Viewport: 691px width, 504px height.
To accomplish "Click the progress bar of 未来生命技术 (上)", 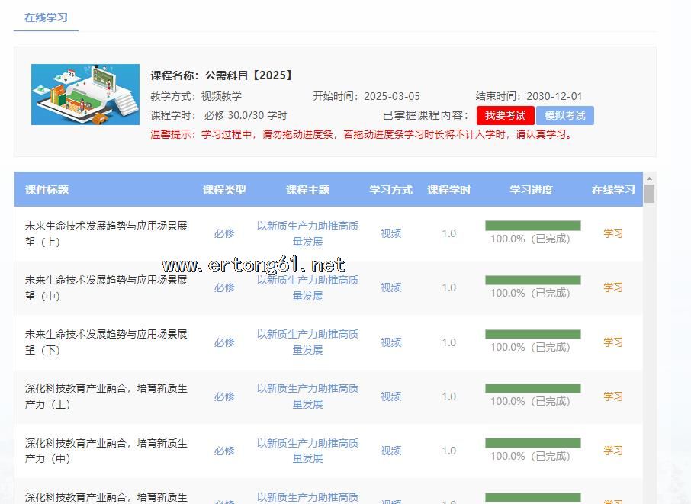I will point(532,226).
